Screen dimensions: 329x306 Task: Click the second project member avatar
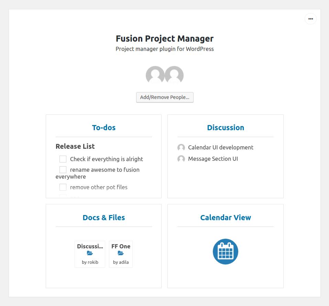[x=174, y=75]
